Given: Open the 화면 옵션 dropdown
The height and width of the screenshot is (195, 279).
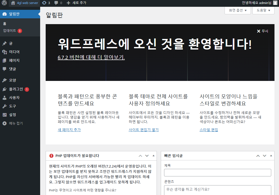Looking at the screenshot, I should click(238, 10).
